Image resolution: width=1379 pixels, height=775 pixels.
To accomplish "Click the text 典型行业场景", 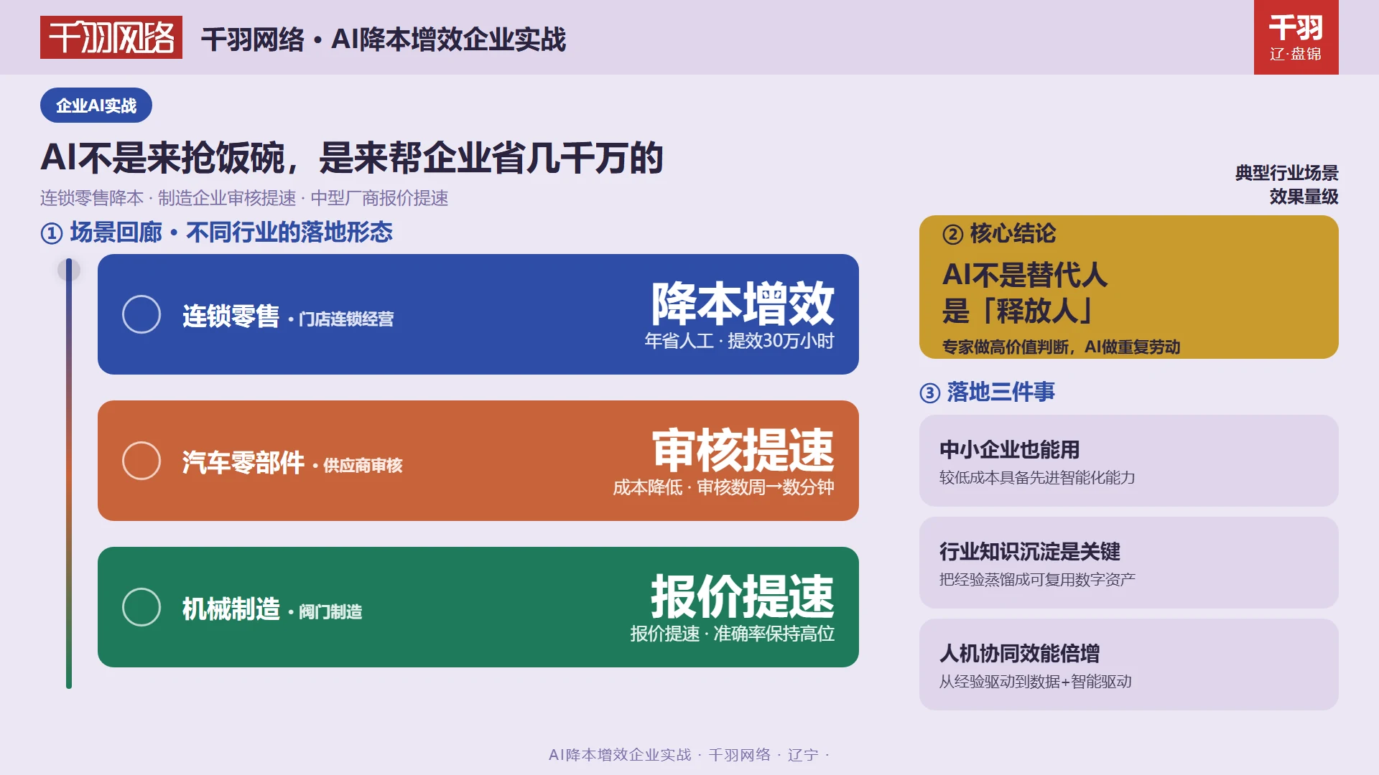I will pyautogui.click(x=1286, y=173).
